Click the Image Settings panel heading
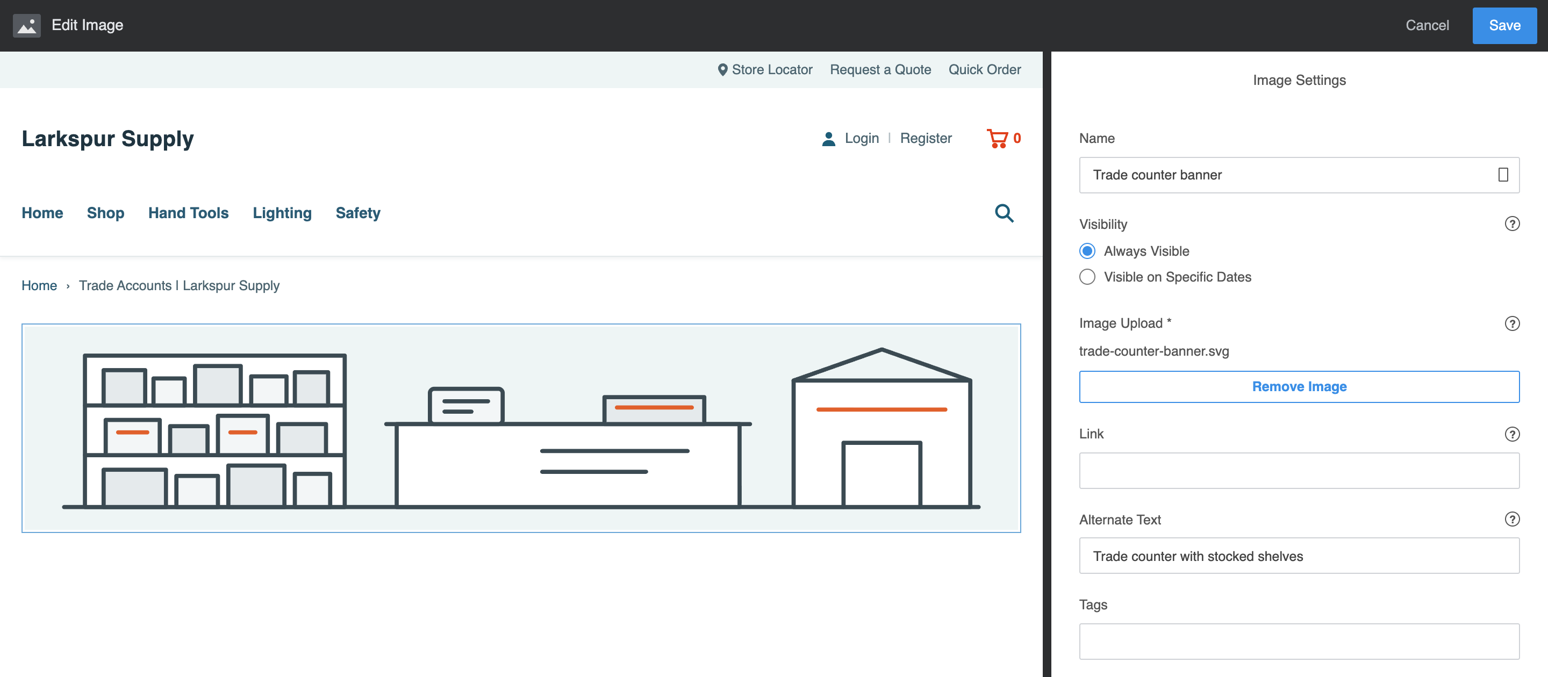The width and height of the screenshot is (1548, 677). [1299, 81]
